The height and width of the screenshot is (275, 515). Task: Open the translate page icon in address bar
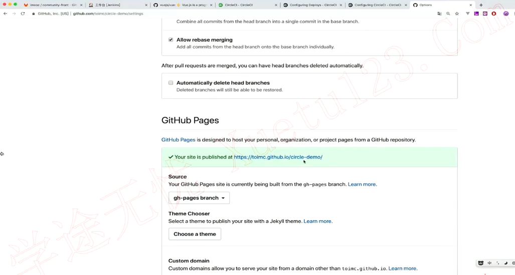pos(439,14)
